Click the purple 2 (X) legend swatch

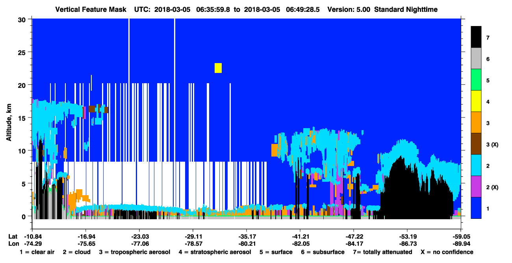point(476,186)
